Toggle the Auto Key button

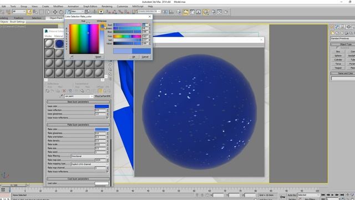[x=292, y=195]
